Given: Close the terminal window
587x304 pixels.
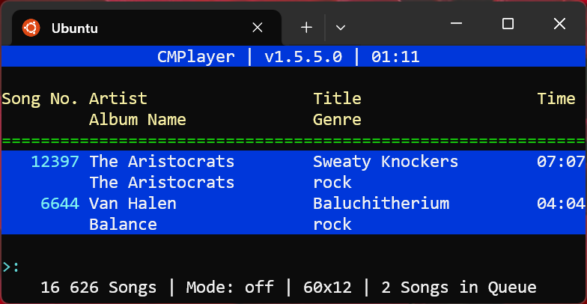Looking at the screenshot, I should point(559,24).
